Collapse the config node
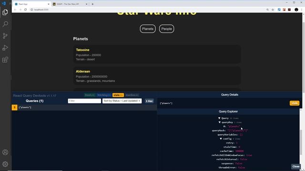Screen dimensions: 305x171 coord(221,139)
